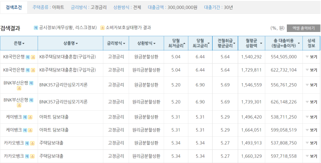Expand 보기 details for KB국민은행 554,505,000 row
This screenshot has width=321, height=163.
tap(311, 57)
